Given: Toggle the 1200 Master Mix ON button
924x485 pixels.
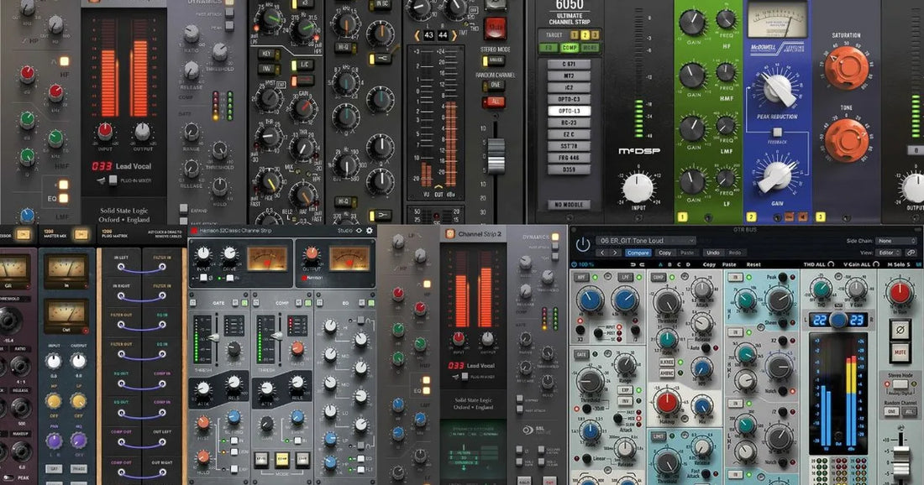Looking at the screenshot, I should [81, 234].
